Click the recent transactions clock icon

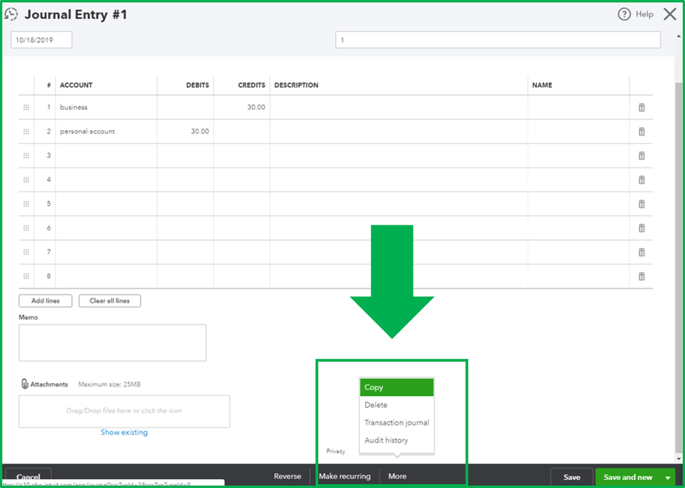11,14
